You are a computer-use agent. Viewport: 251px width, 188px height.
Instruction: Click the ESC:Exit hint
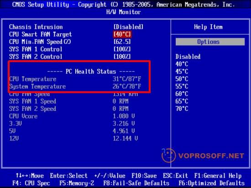(175, 176)
